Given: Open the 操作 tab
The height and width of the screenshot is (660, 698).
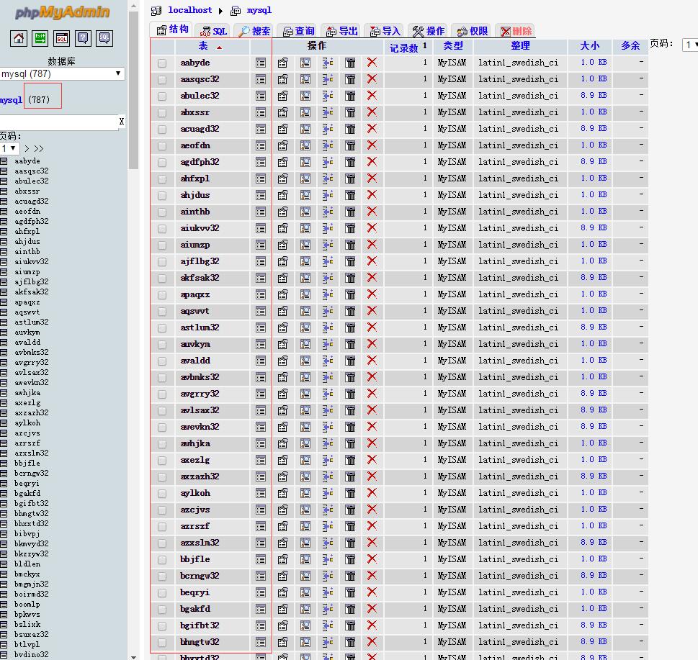Looking at the screenshot, I should point(429,31).
